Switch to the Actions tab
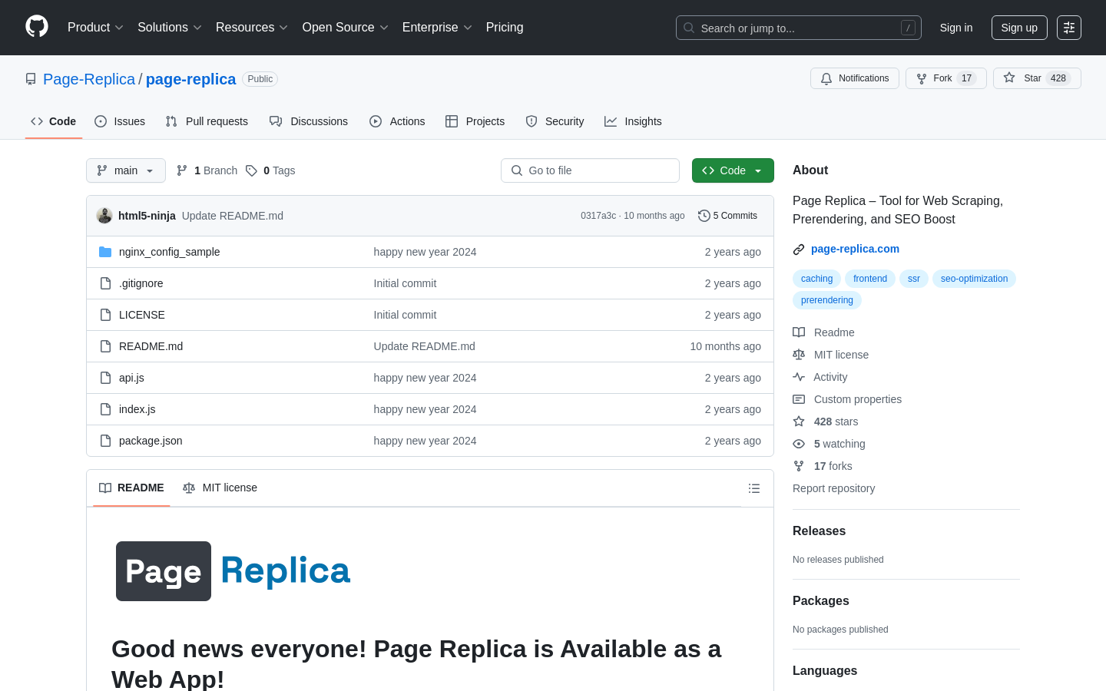The height and width of the screenshot is (691, 1106). [x=397, y=121]
